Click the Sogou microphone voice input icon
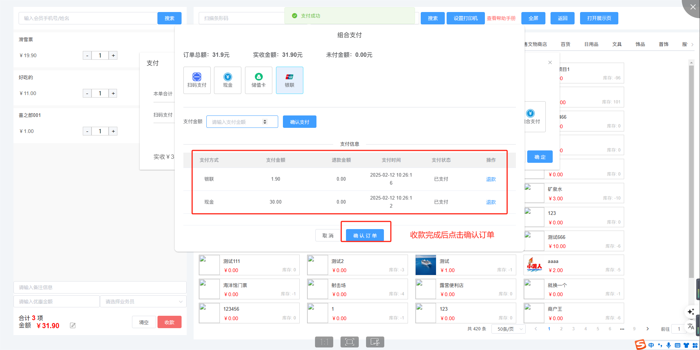Screen dimensions: 700x350 [668, 345]
